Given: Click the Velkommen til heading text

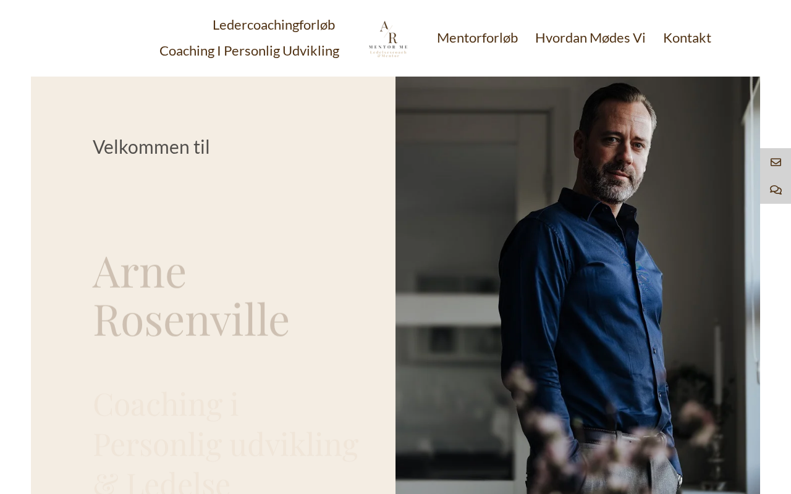Looking at the screenshot, I should (151, 147).
